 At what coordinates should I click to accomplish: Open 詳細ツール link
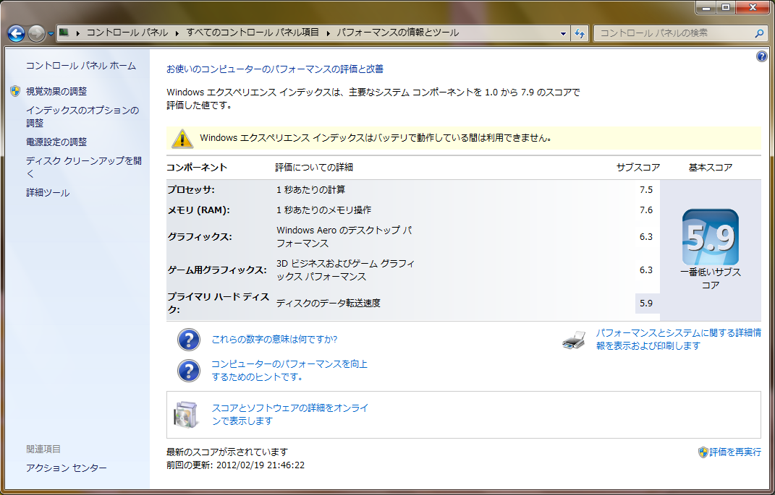point(48,193)
